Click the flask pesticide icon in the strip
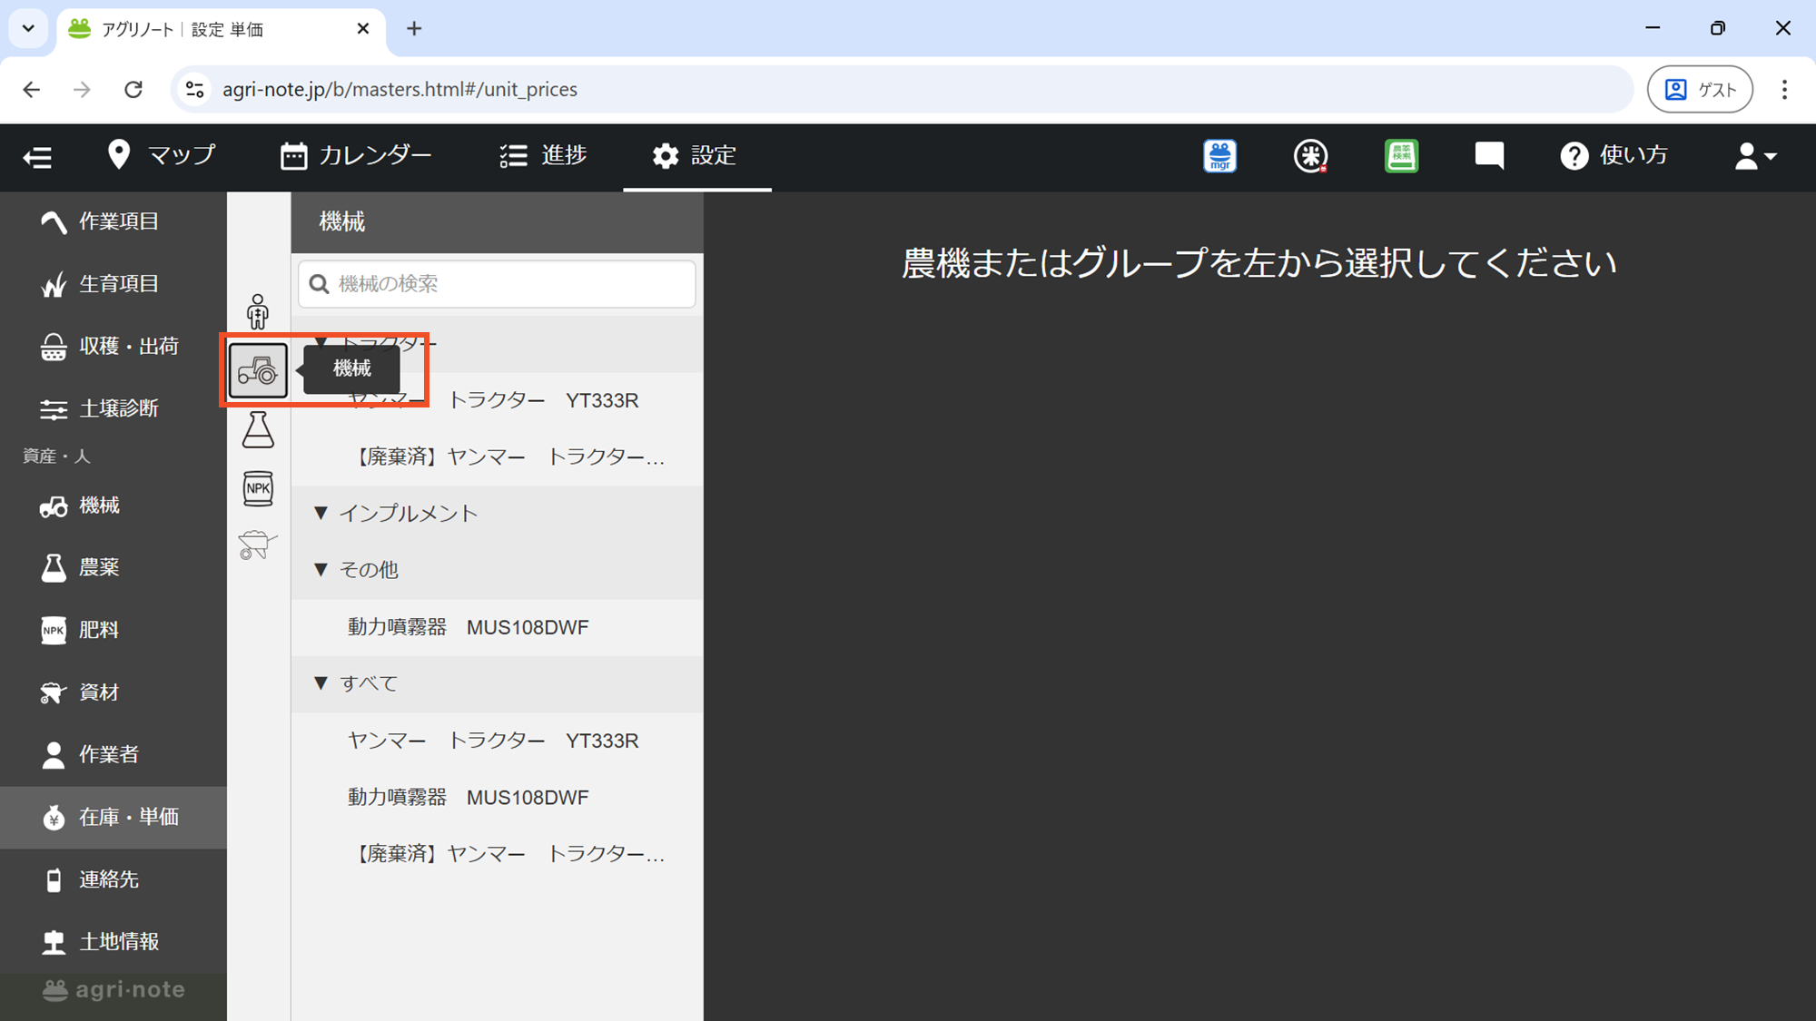 (x=258, y=429)
